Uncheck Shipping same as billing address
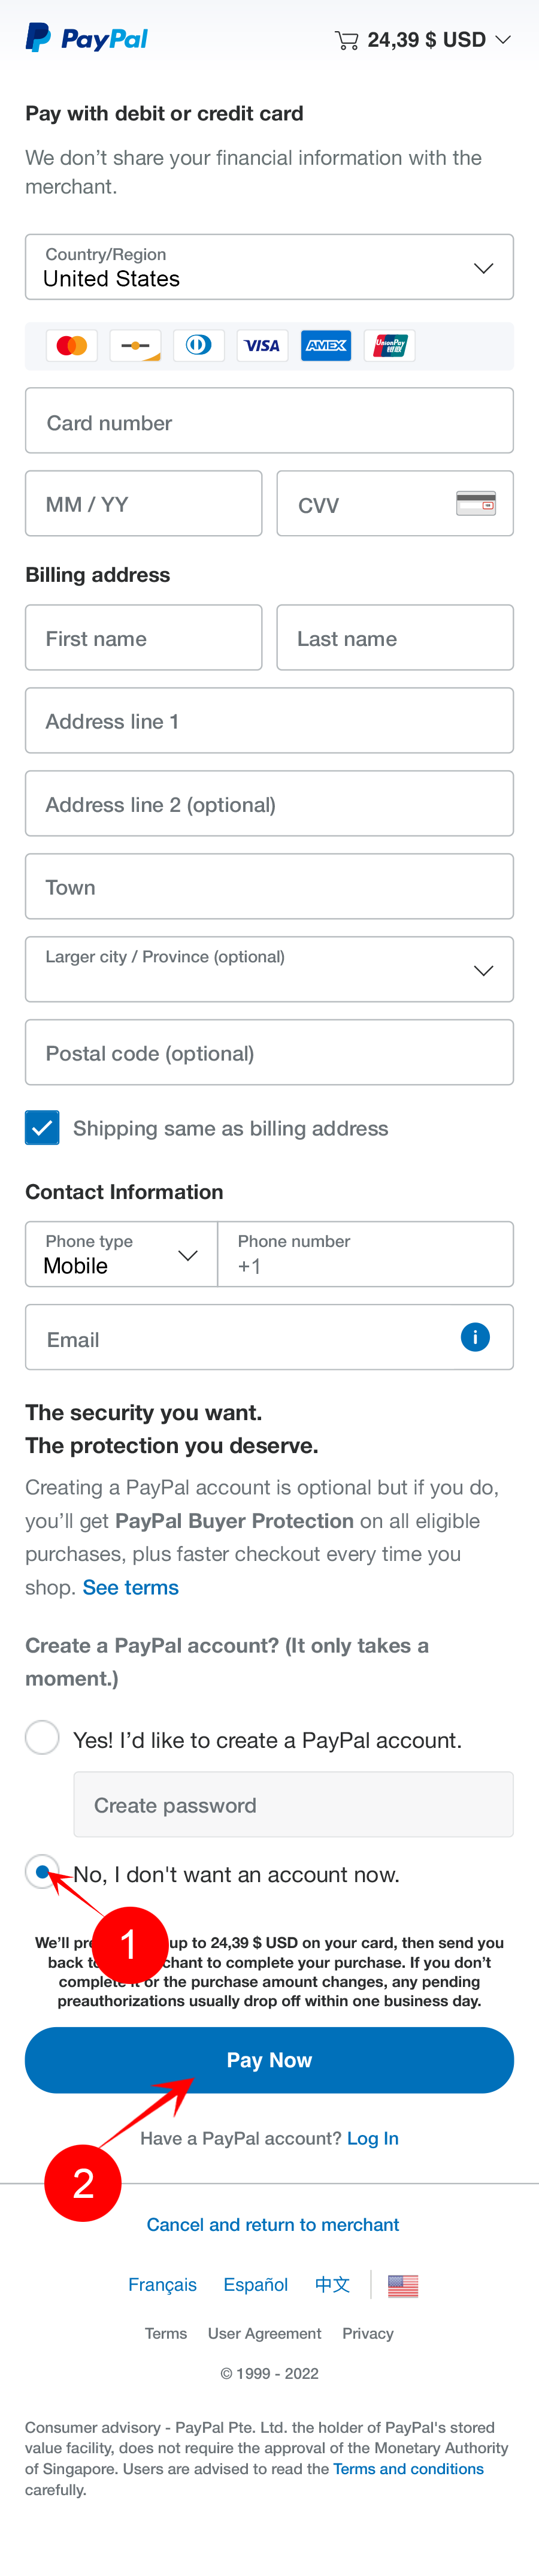The image size is (539, 2576). click(42, 1127)
